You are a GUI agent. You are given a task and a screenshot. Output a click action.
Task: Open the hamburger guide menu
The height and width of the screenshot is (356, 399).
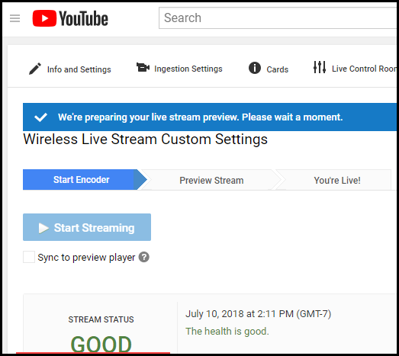(14, 18)
